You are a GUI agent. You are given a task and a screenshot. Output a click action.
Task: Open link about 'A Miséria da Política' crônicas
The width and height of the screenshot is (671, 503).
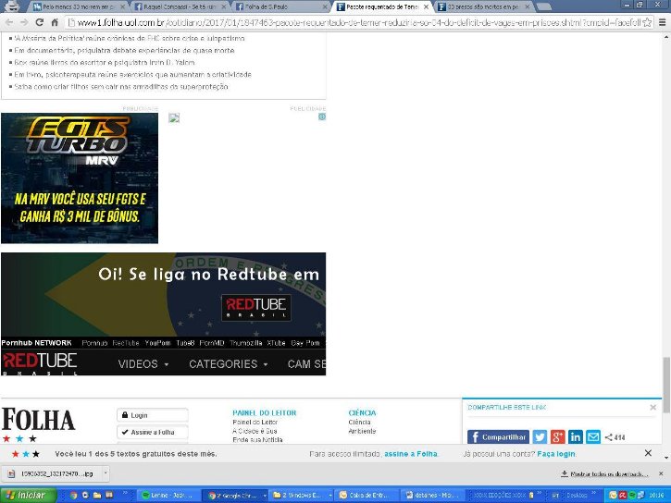tap(130, 39)
